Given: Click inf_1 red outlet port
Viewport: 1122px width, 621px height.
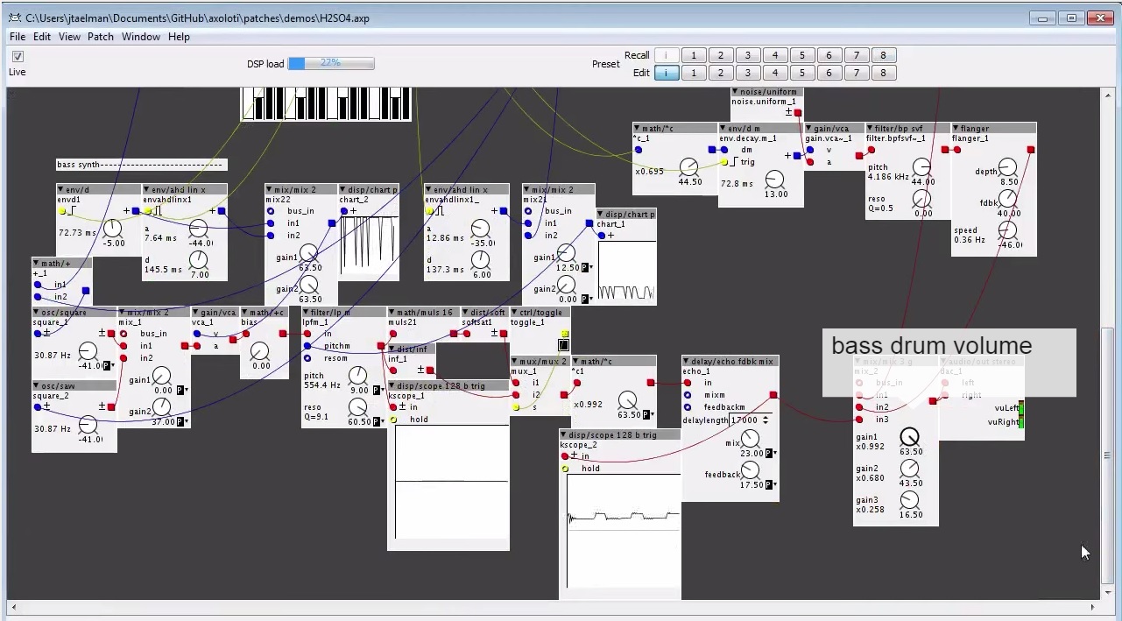Looking at the screenshot, I should [x=430, y=370].
